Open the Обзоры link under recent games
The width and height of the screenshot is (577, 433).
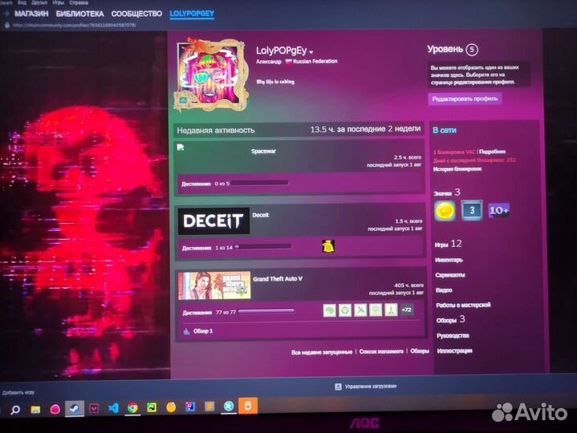pos(420,351)
